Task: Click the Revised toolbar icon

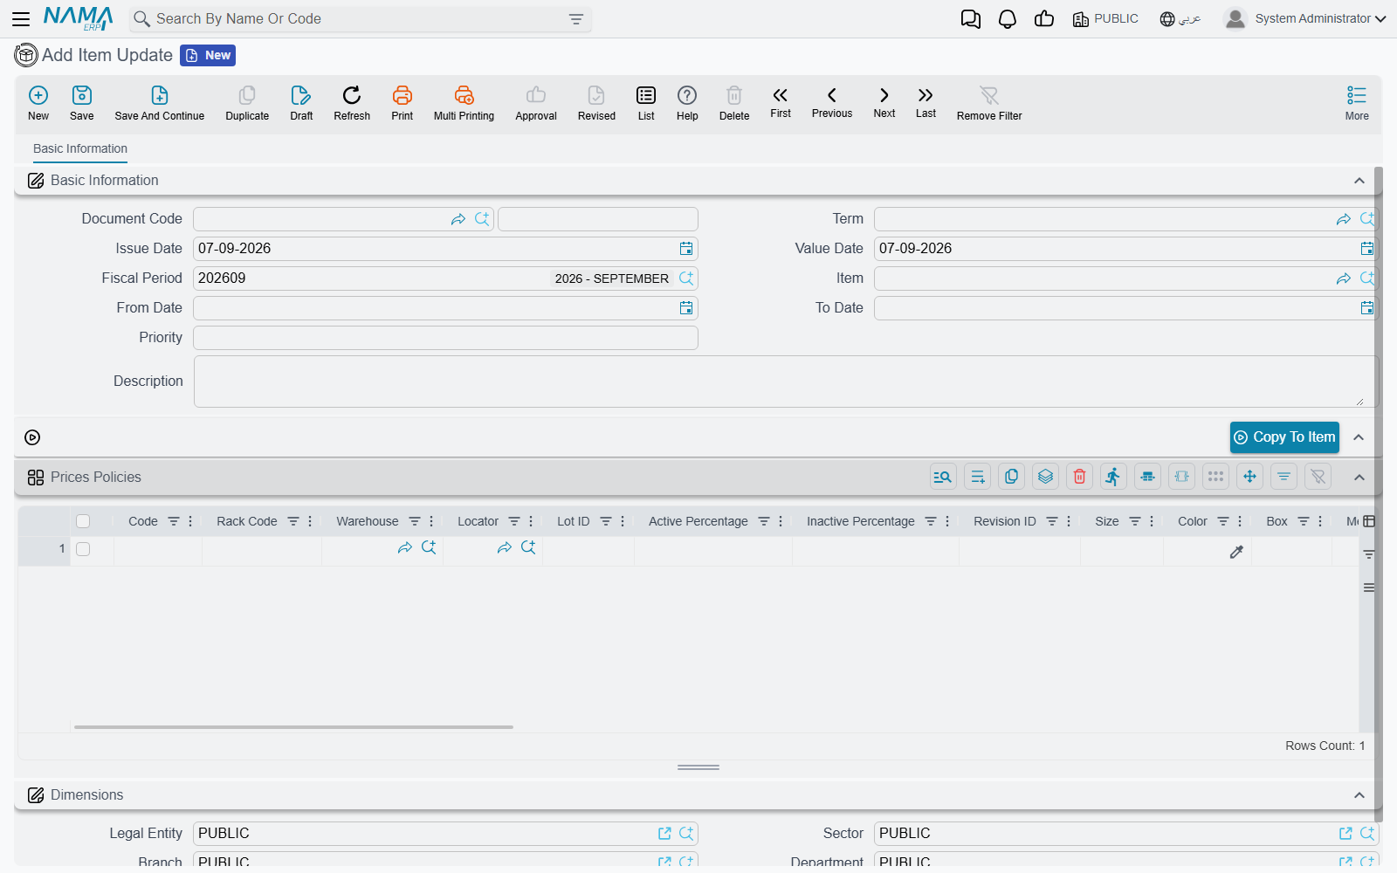Action: click(x=596, y=103)
